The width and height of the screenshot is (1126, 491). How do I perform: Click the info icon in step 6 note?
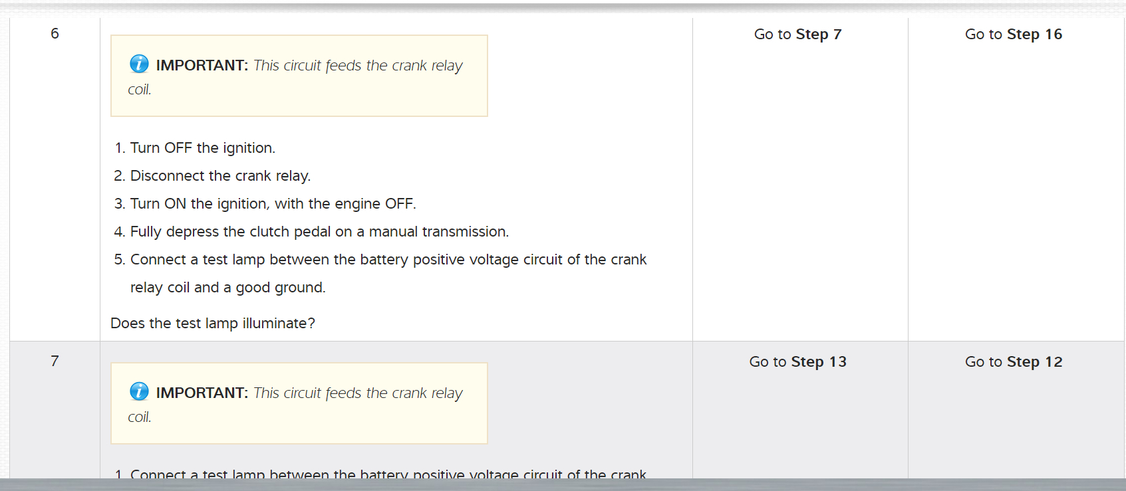pos(139,64)
